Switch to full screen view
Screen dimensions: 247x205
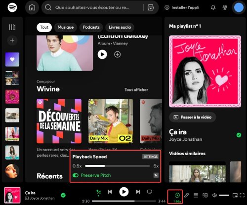coord(242,196)
